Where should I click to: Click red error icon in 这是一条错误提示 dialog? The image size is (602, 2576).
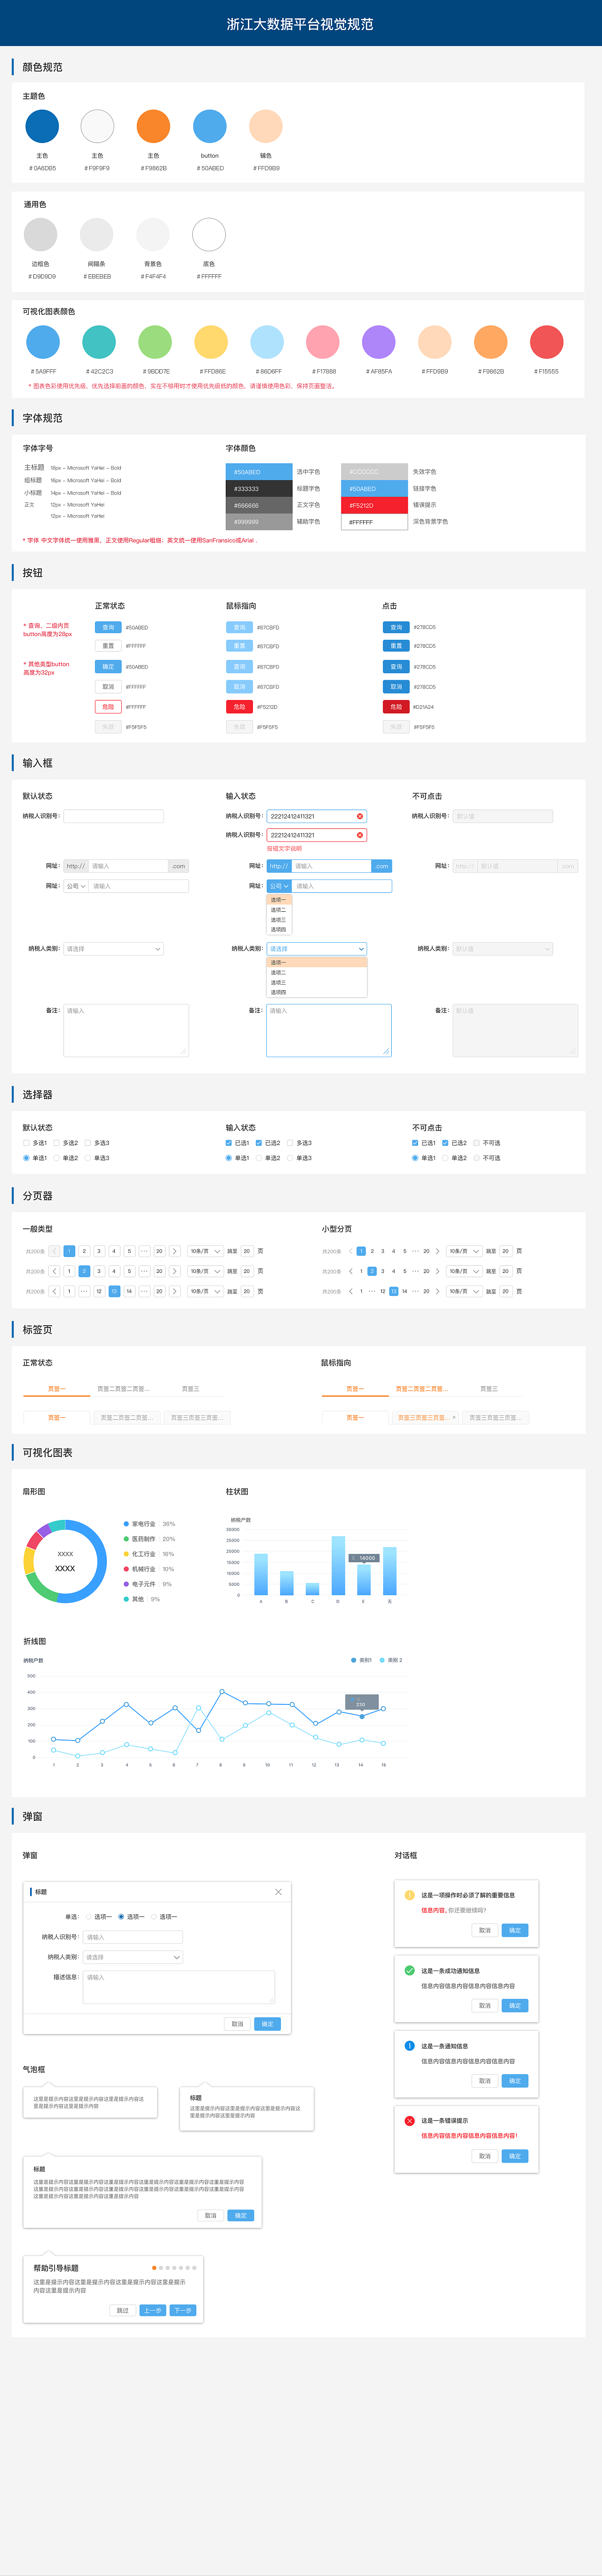pyautogui.click(x=409, y=2121)
